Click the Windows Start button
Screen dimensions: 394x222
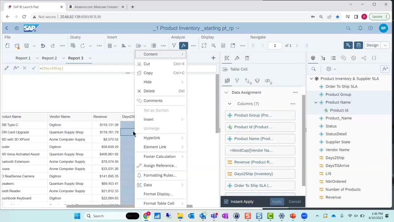77,216
